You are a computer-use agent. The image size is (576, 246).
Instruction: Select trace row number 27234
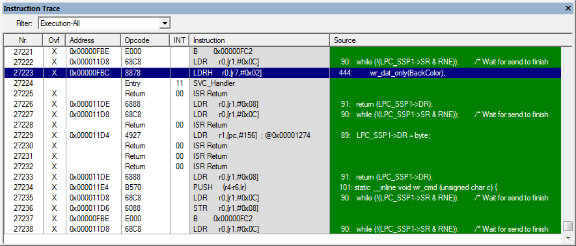coord(282,187)
